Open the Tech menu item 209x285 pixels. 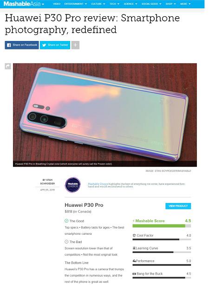tap(114, 4)
